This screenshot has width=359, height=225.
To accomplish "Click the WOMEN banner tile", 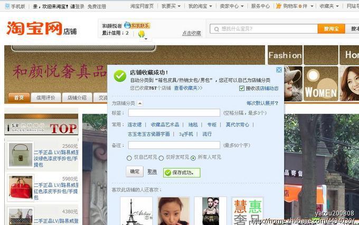I will (321, 83).
